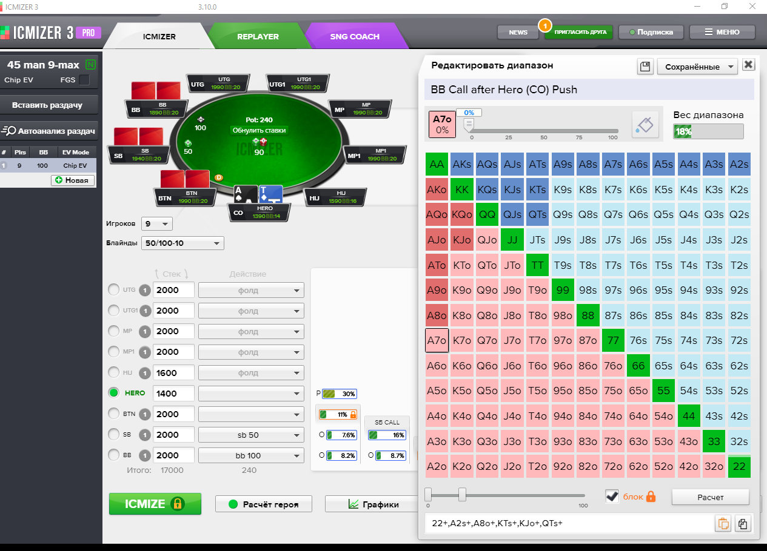The width and height of the screenshot is (767, 551).
Task: Select UTG1 radio button
Action: coord(113,311)
